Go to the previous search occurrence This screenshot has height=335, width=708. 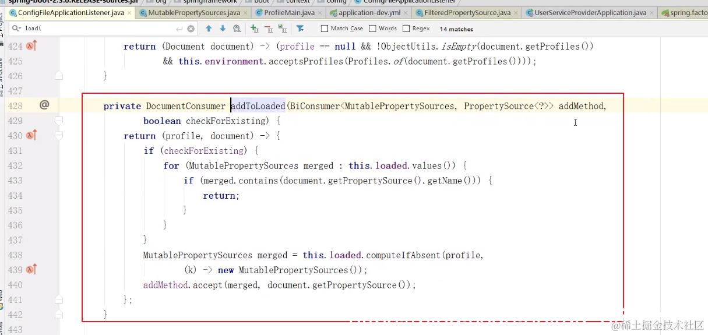(x=209, y=29)
